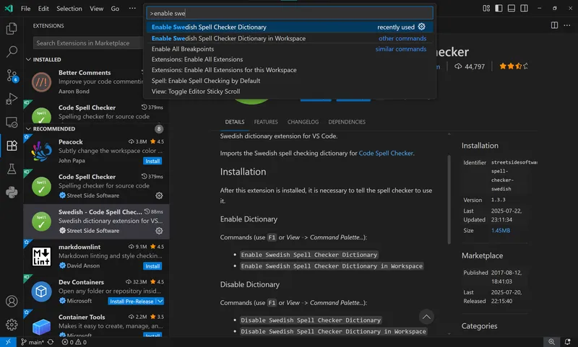Click the zoom magnifier in status bar
Screen dimensions: 578x347
[551, 342]
